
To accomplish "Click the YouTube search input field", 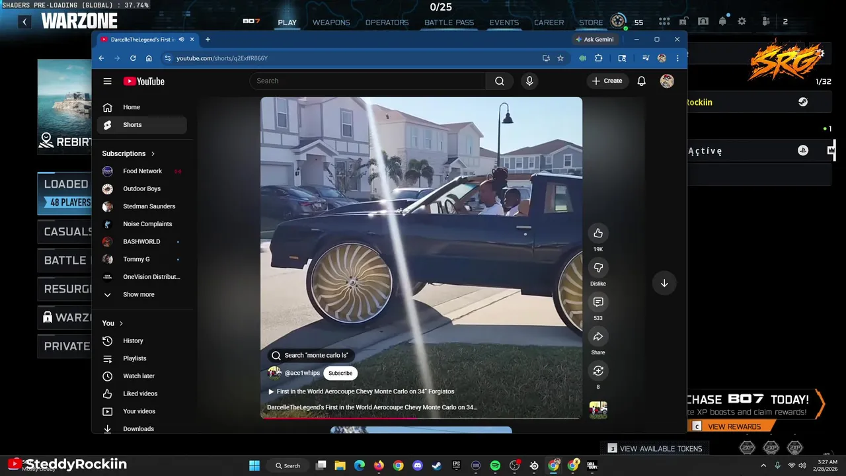I will pos(367,81).
